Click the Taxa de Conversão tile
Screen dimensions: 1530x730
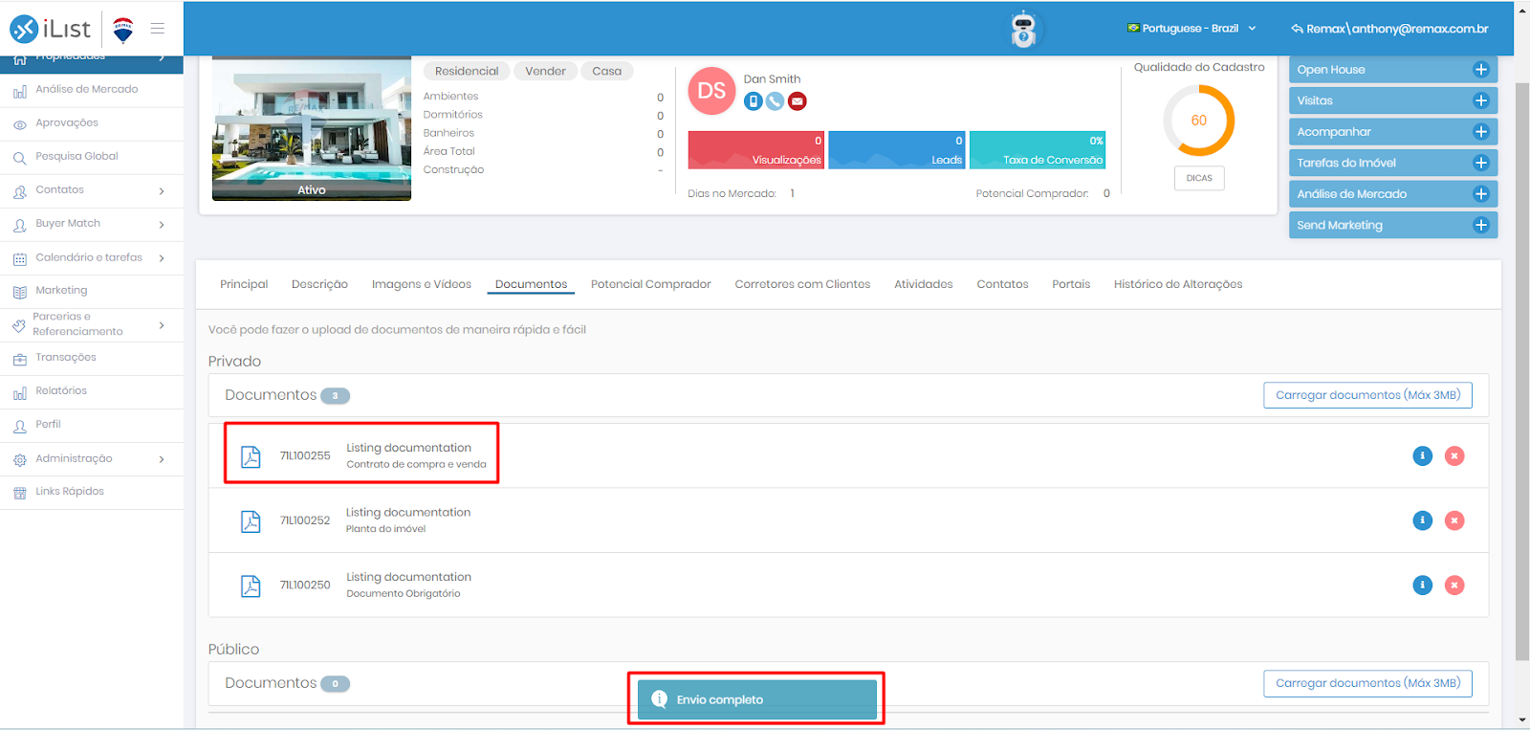pyautogui.click(x=1038, y=150)
